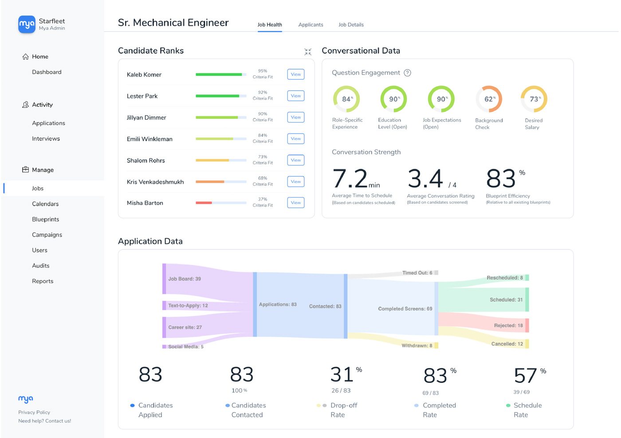This screenshot has height=438, width=621.
Task: Select Role-Specific Experience 84% gauge
Action: 346,99
